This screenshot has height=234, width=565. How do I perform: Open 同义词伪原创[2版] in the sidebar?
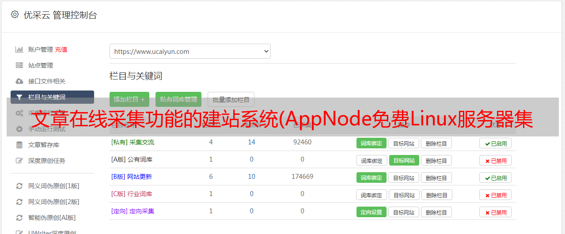(x=53, y=202)
